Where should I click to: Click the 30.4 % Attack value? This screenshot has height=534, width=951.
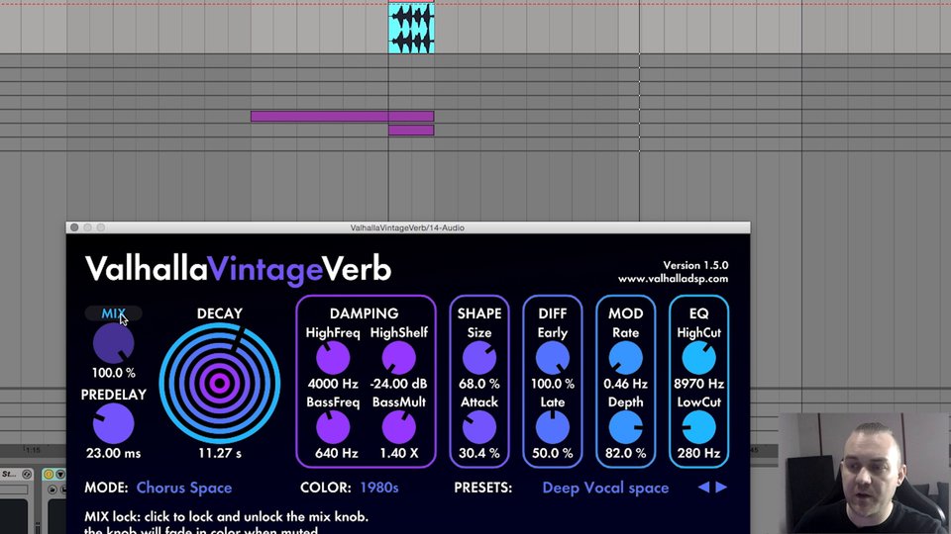coord(479,454)
